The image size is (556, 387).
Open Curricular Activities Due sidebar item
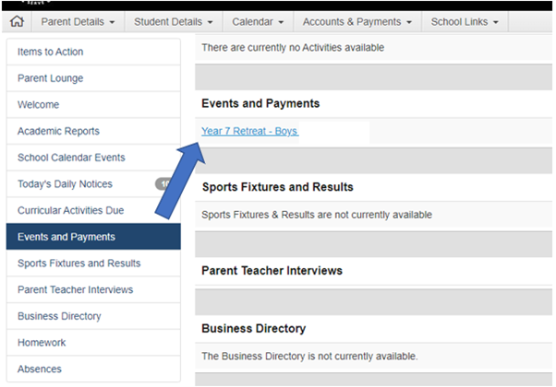click(71, 211)
